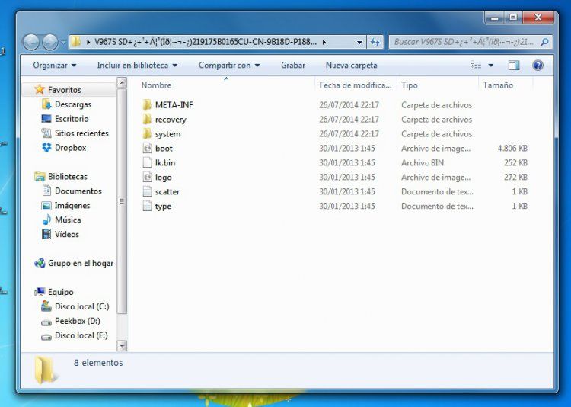Click the Archivo BIN type cell
This screenshot has height=407, width=571.
tap(423, 162)
